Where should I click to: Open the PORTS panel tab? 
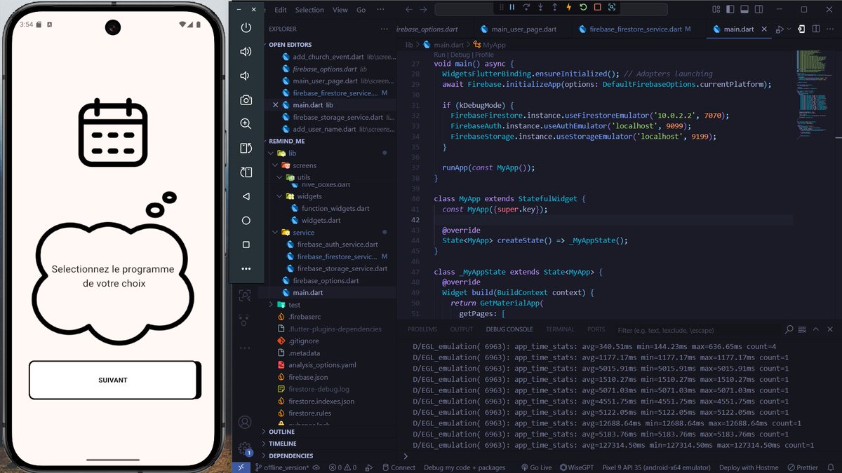click(596, 329)
